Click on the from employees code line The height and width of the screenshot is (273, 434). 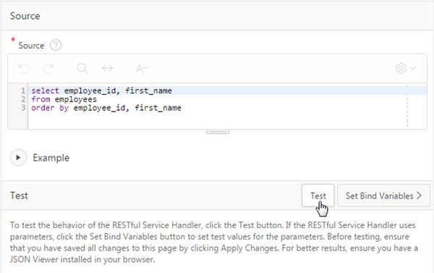(64, 99)
